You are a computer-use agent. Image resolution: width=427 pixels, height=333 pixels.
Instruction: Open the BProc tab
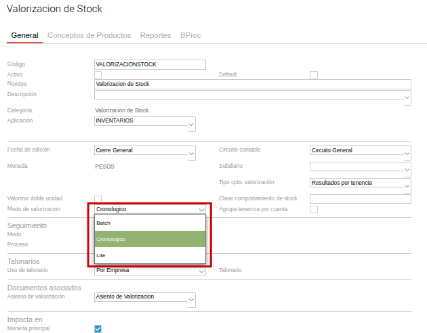click(x=190, y=35)
